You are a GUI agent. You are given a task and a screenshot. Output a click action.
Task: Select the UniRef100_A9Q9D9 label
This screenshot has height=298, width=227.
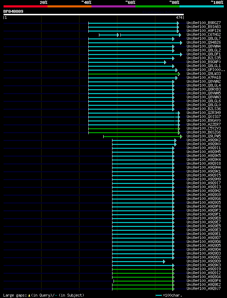coord(204,261)
